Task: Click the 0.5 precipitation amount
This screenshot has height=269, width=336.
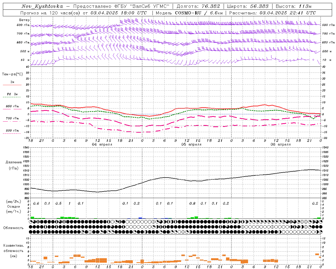Action: [58, 204]
